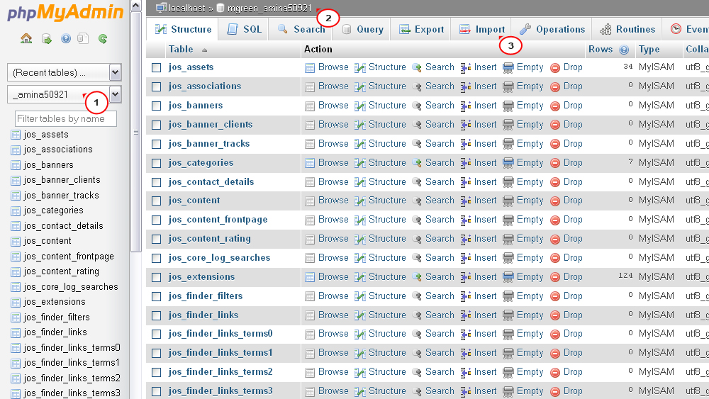The height and width of the screenshot is (399, 709).
Task: Select jos_core_log_searches in the sidebar list
Action: pos(70,286)
